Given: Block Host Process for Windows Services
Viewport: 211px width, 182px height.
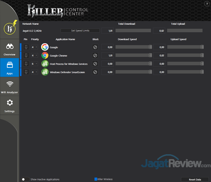Looking at the screenshot, I should [95, 64].
